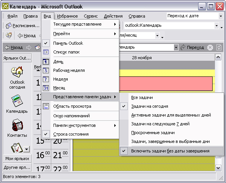Open the Календарь shortcut icon
Viewport: 226px width, 183px height.
pyautogui.click(x=17, y=101)
